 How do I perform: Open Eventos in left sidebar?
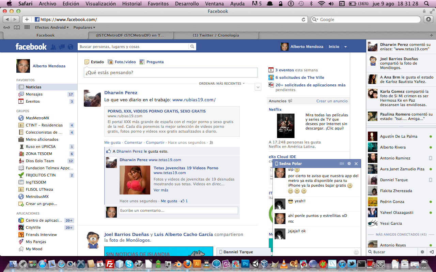coord(47,101)
